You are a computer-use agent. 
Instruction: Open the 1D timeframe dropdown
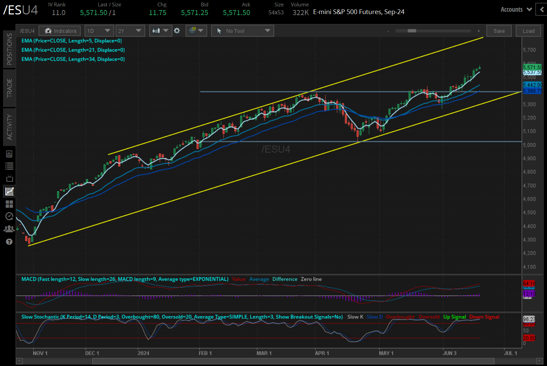coord(99,30)
